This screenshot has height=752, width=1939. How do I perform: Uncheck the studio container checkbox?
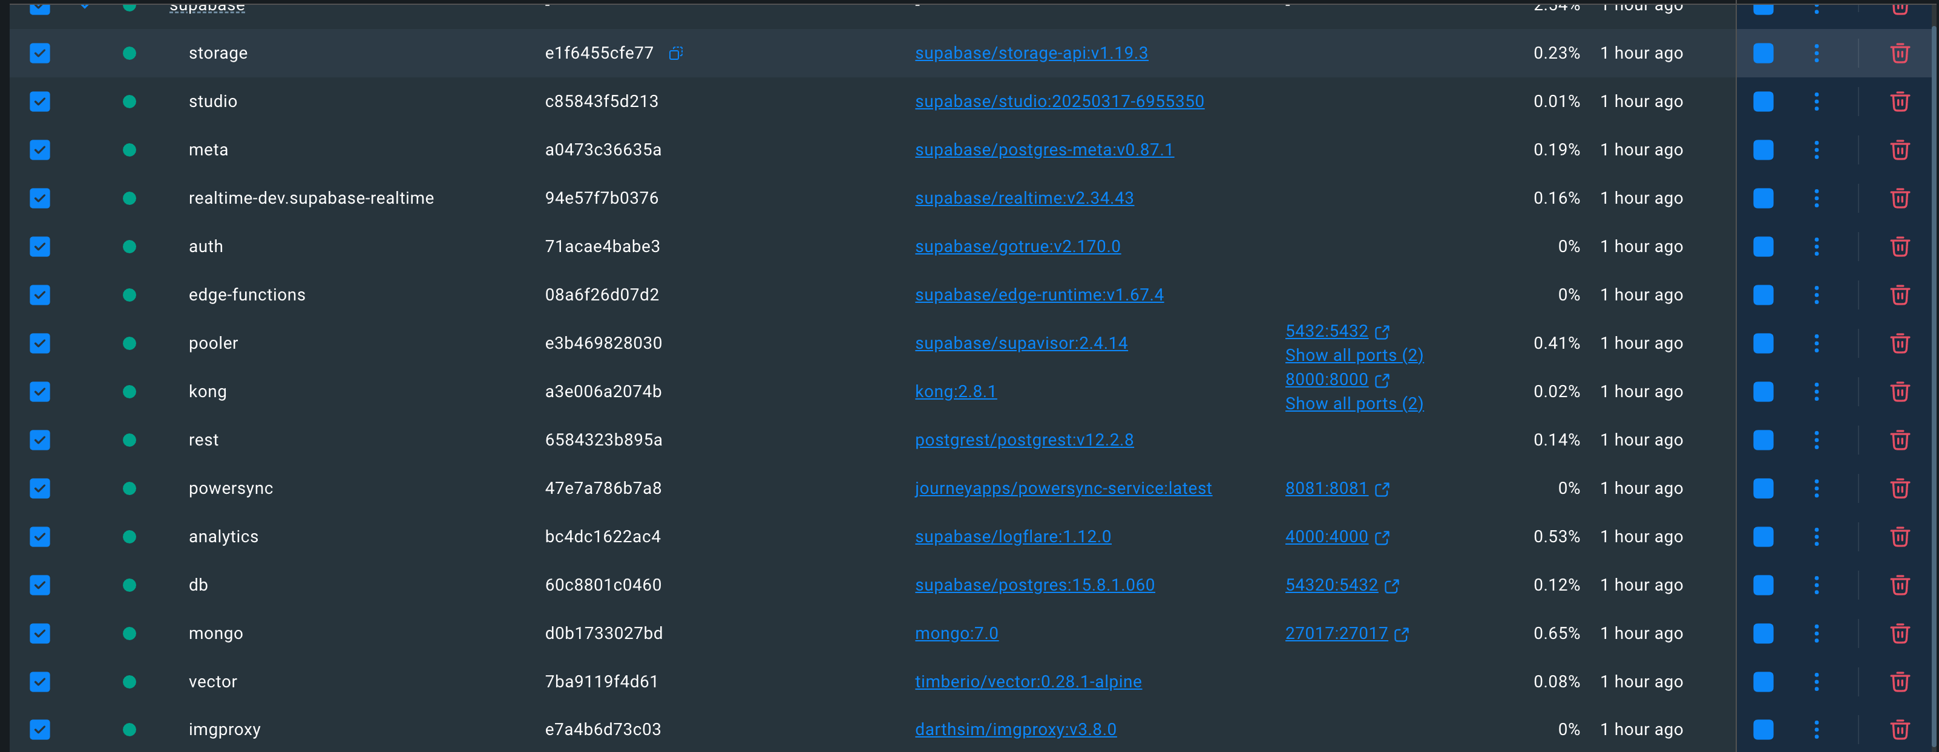click(x=40, y=102)
